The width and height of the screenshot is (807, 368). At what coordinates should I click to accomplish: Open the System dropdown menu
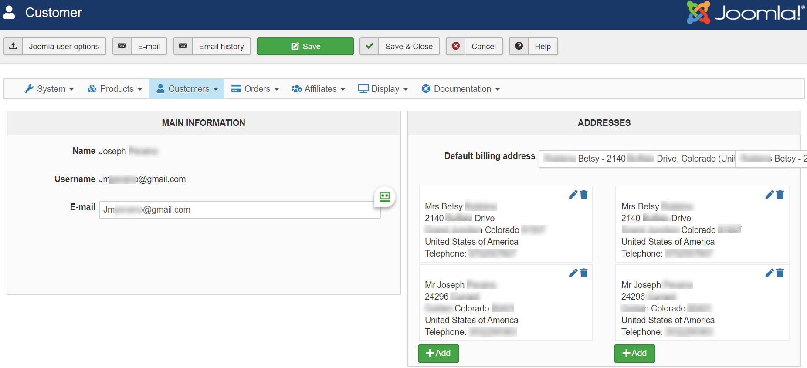tap(49, 89)
